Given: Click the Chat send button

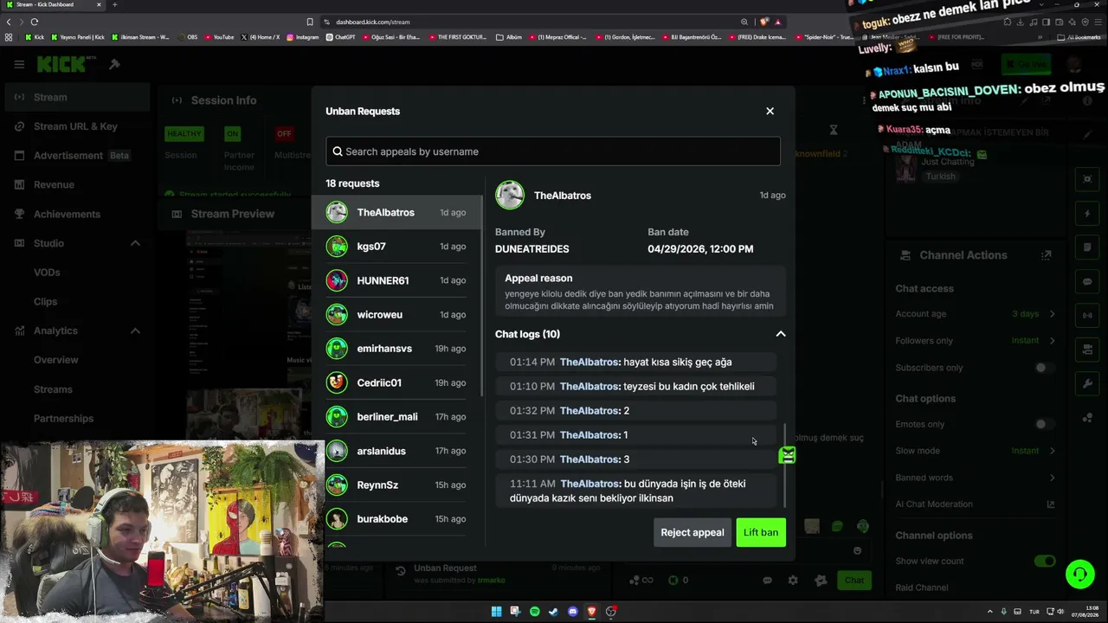Looking at the screenshot, I should (x=854, y=581).
